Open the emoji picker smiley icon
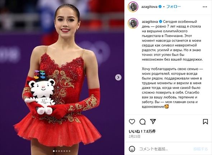 tap(132, 149)
